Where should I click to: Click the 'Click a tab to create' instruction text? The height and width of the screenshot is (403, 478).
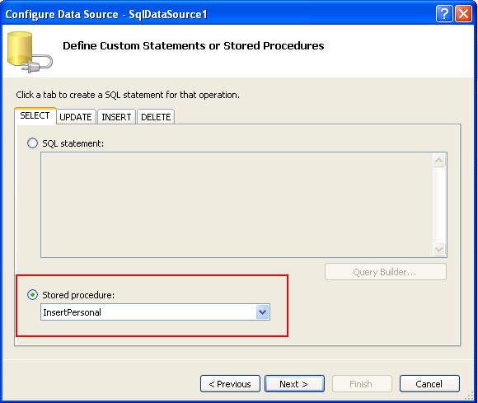(x=128, y=95)
